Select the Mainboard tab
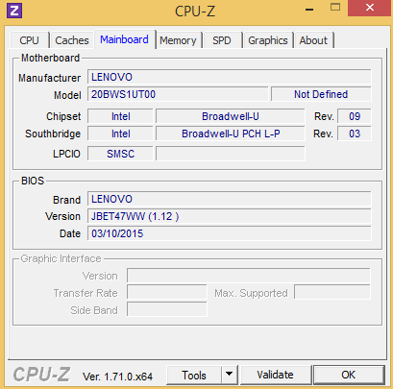The width and height of the screenshot is (393, 389). (124, 39)
